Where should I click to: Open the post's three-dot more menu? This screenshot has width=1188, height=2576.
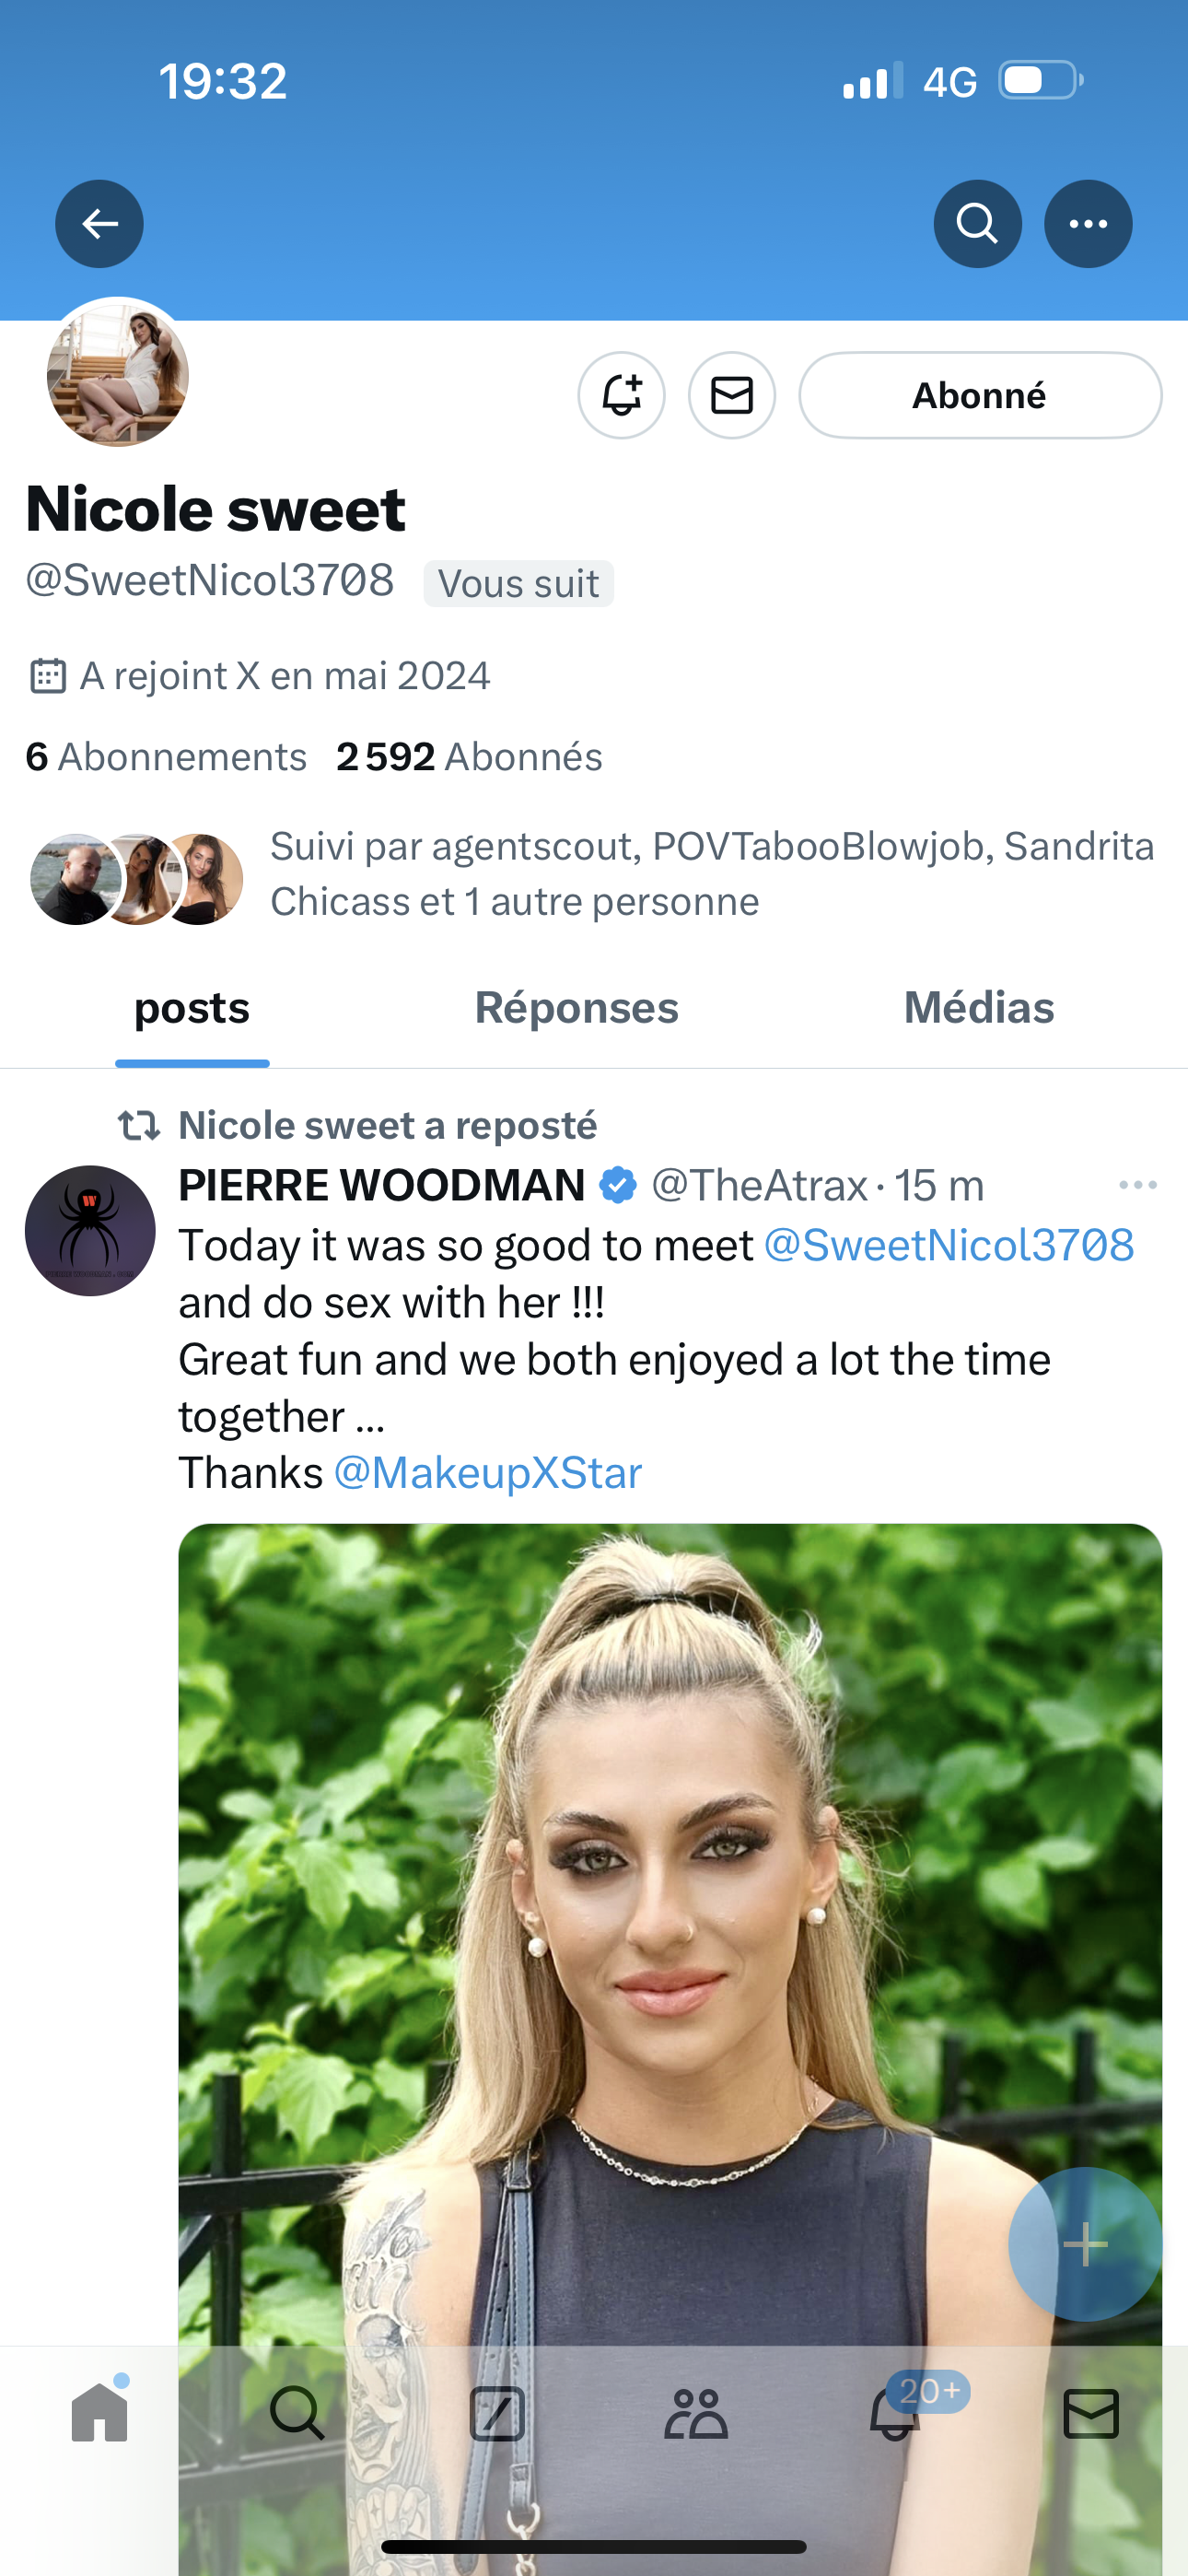click(1137, 1185)
